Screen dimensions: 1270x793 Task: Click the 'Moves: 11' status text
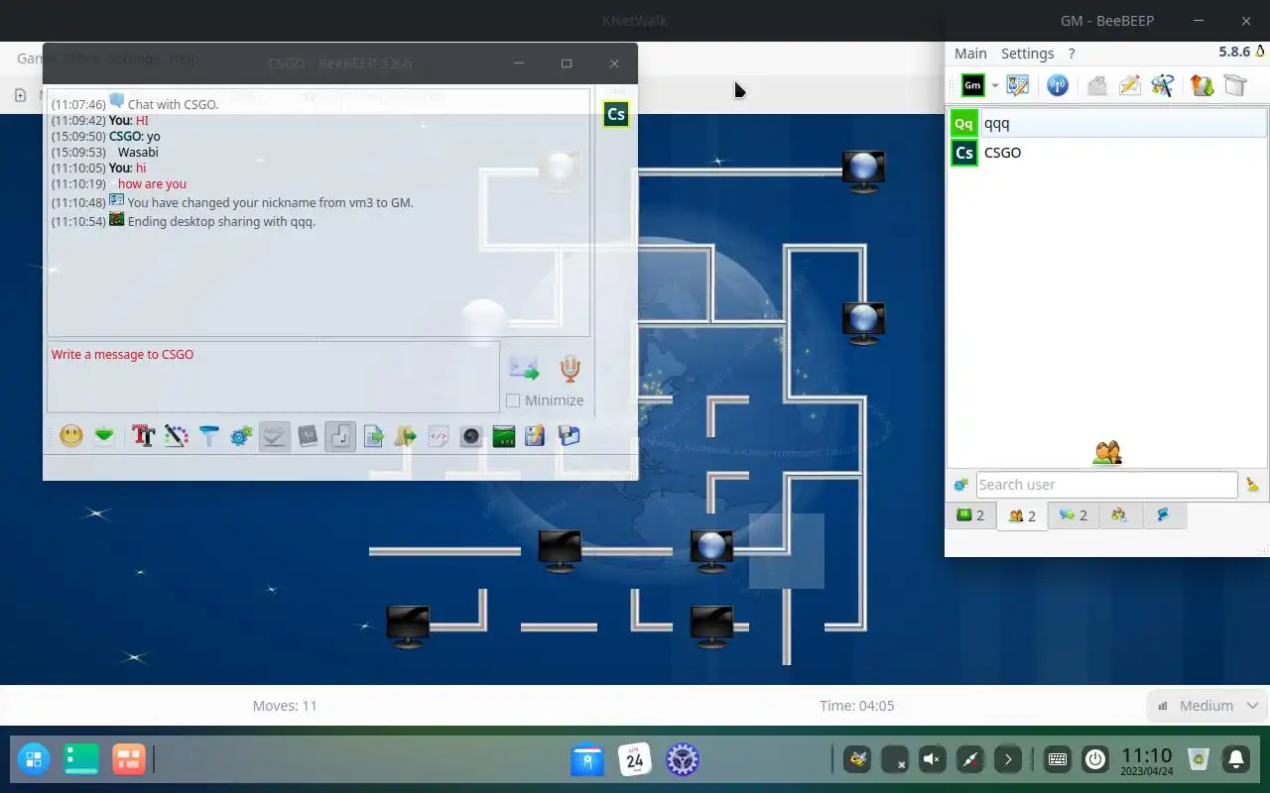(285, 706)
